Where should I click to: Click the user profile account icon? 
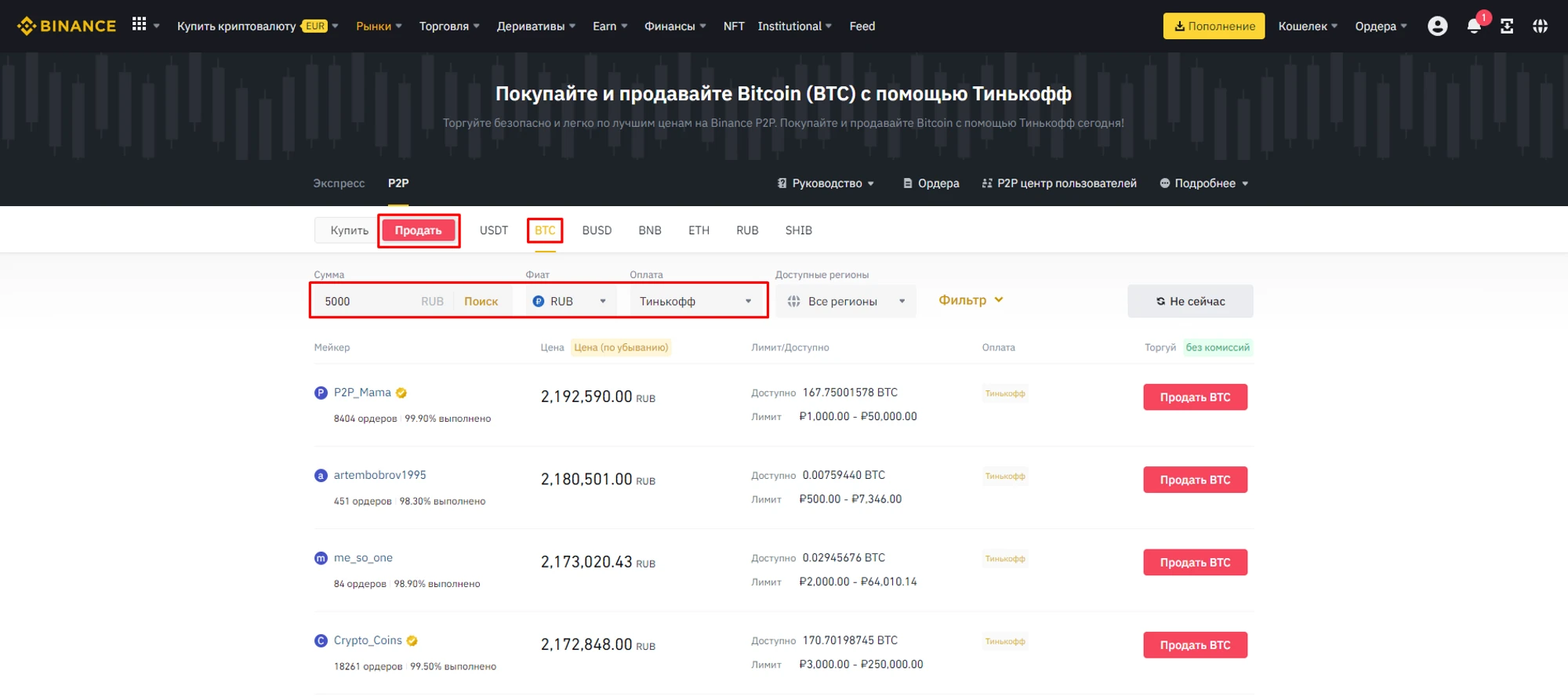(1437, 26)
